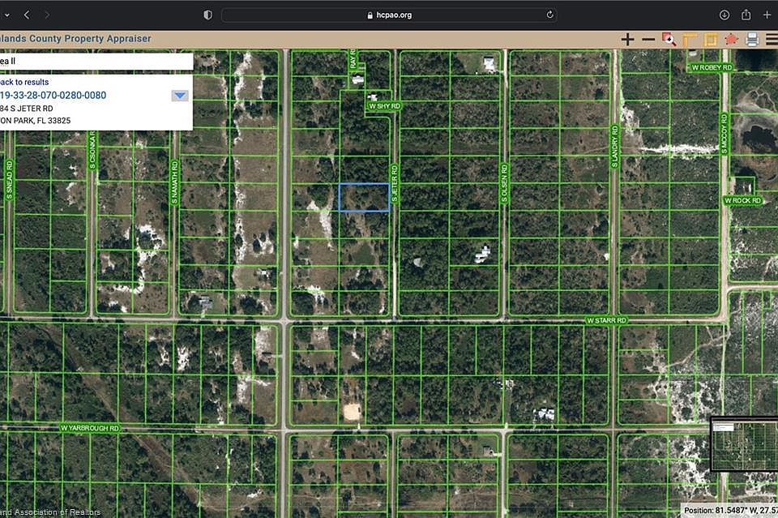Zoom out with the minus icon
The height and width of the screenshot is (518, 778).
[648, 39]
